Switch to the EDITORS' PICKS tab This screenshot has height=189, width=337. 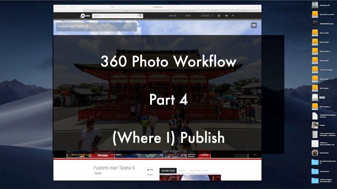168,171
